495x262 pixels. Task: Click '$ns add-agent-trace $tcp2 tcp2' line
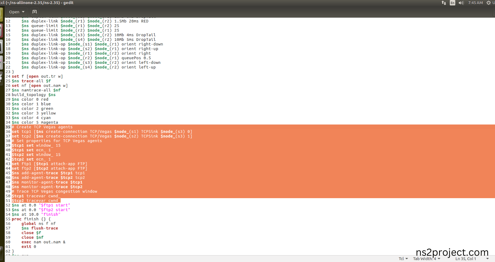[48, 178]
